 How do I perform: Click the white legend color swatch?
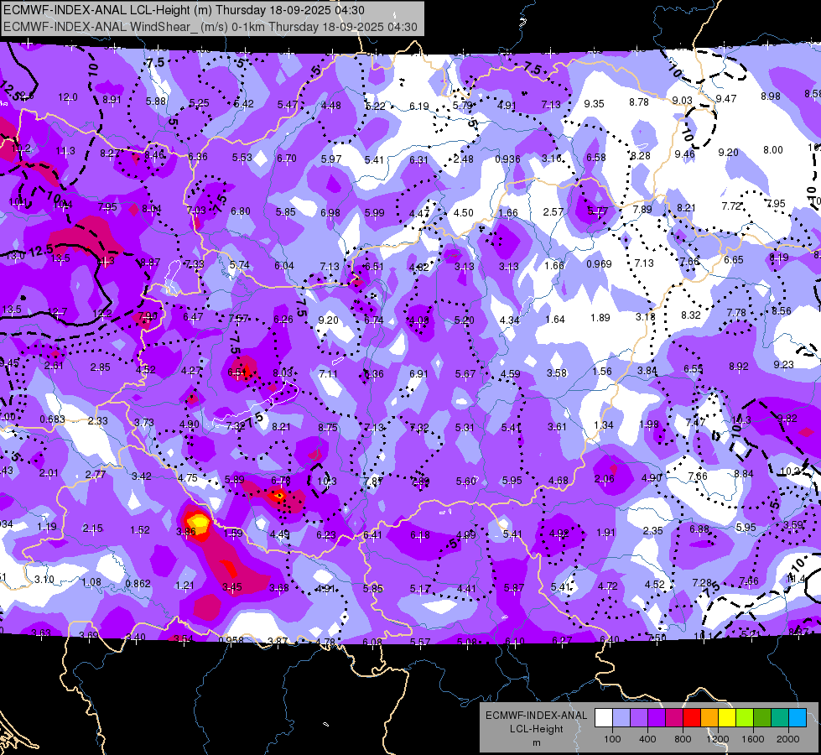(x=604, y=718)
